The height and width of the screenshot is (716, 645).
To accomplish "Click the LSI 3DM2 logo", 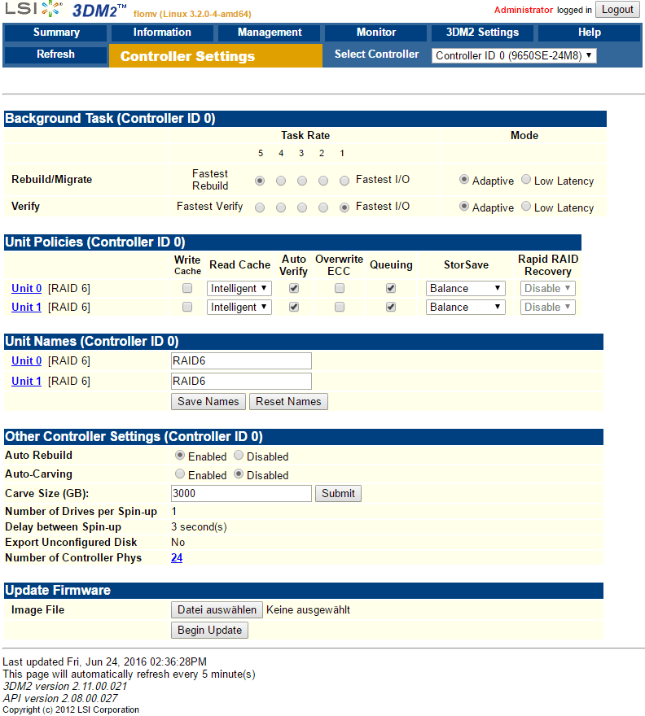I will tap(66, 10).
